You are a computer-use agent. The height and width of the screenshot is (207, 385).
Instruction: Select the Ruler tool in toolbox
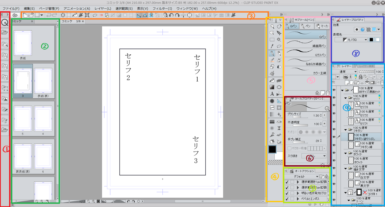pyautogui.click(x=279, y=101)
